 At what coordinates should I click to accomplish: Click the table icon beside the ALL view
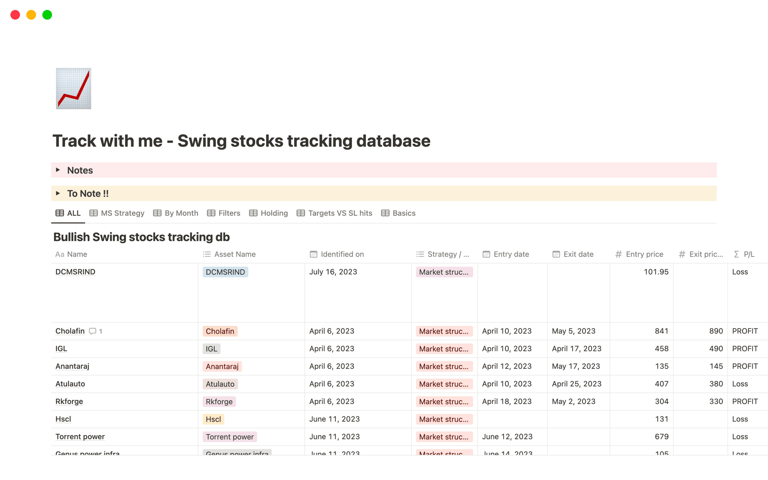tap(59, 213)
